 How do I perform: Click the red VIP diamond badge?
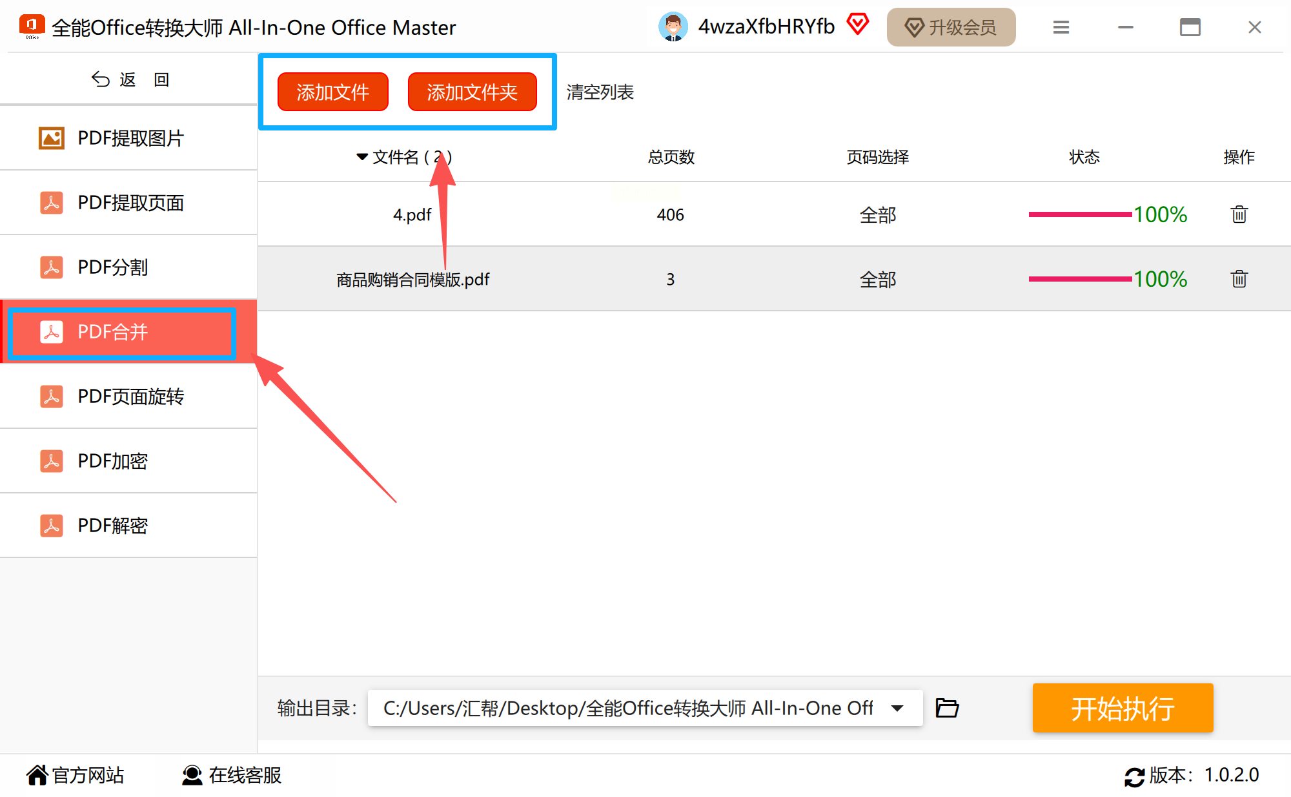(858, 25)
